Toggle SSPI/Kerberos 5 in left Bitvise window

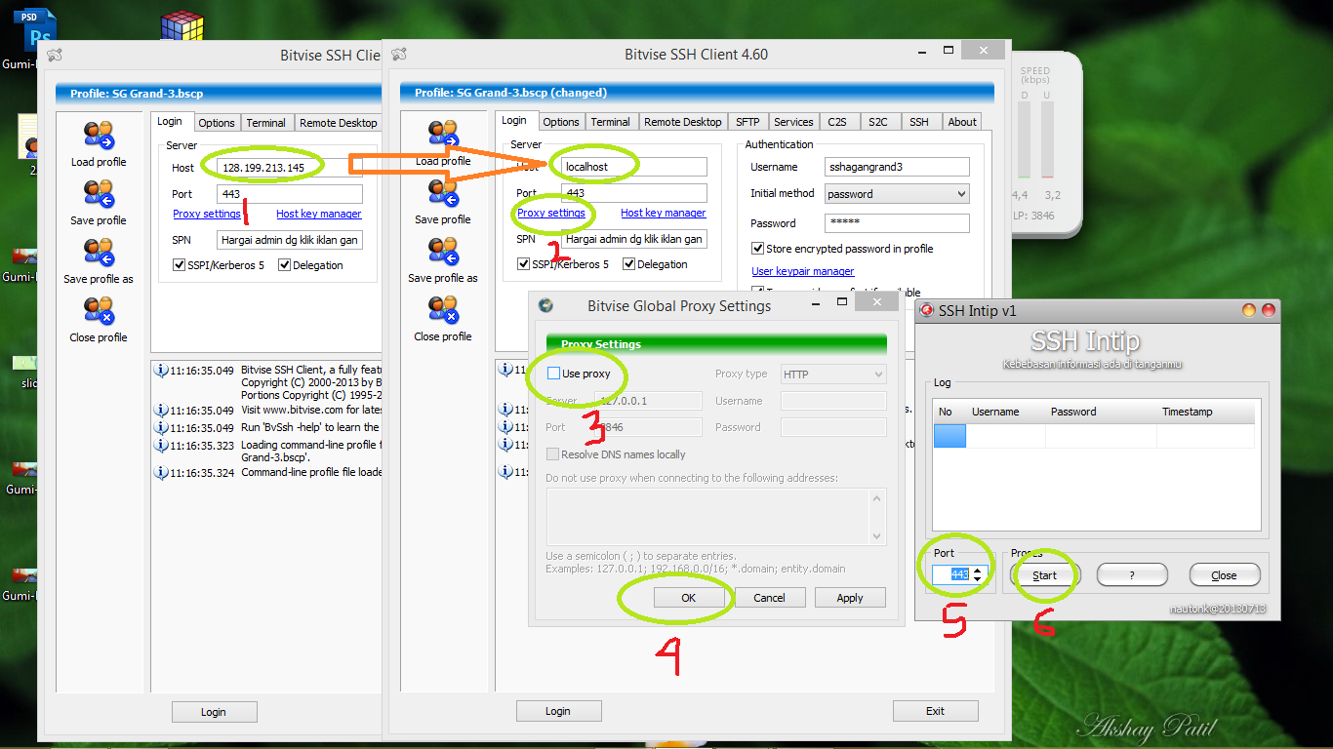[180, 265]
